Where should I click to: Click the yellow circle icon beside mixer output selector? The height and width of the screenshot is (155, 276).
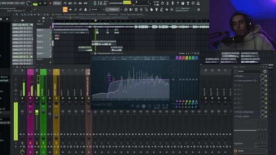pos(236,151)
